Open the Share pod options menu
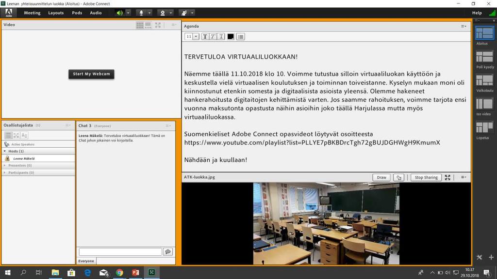 point(464,177)
